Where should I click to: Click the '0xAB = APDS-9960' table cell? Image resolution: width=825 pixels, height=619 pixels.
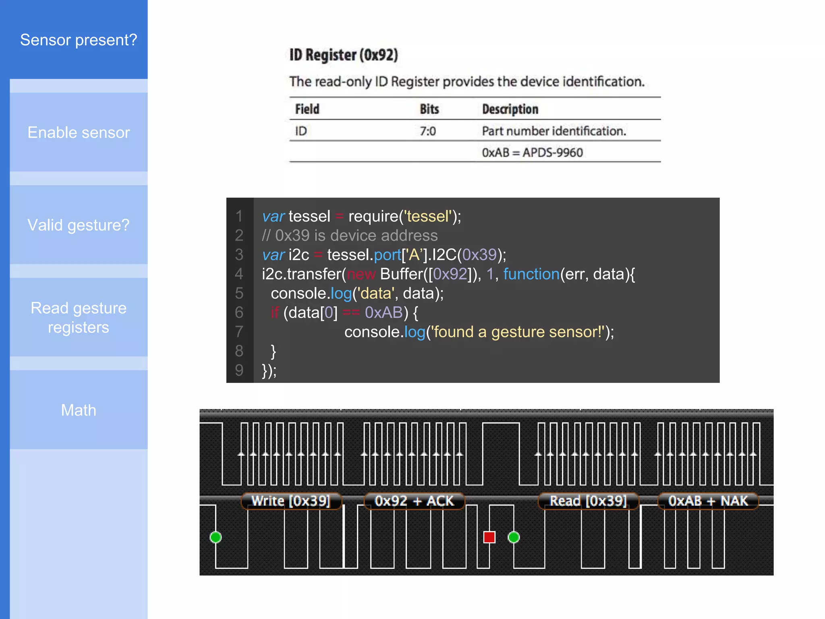tap(532, 153)
